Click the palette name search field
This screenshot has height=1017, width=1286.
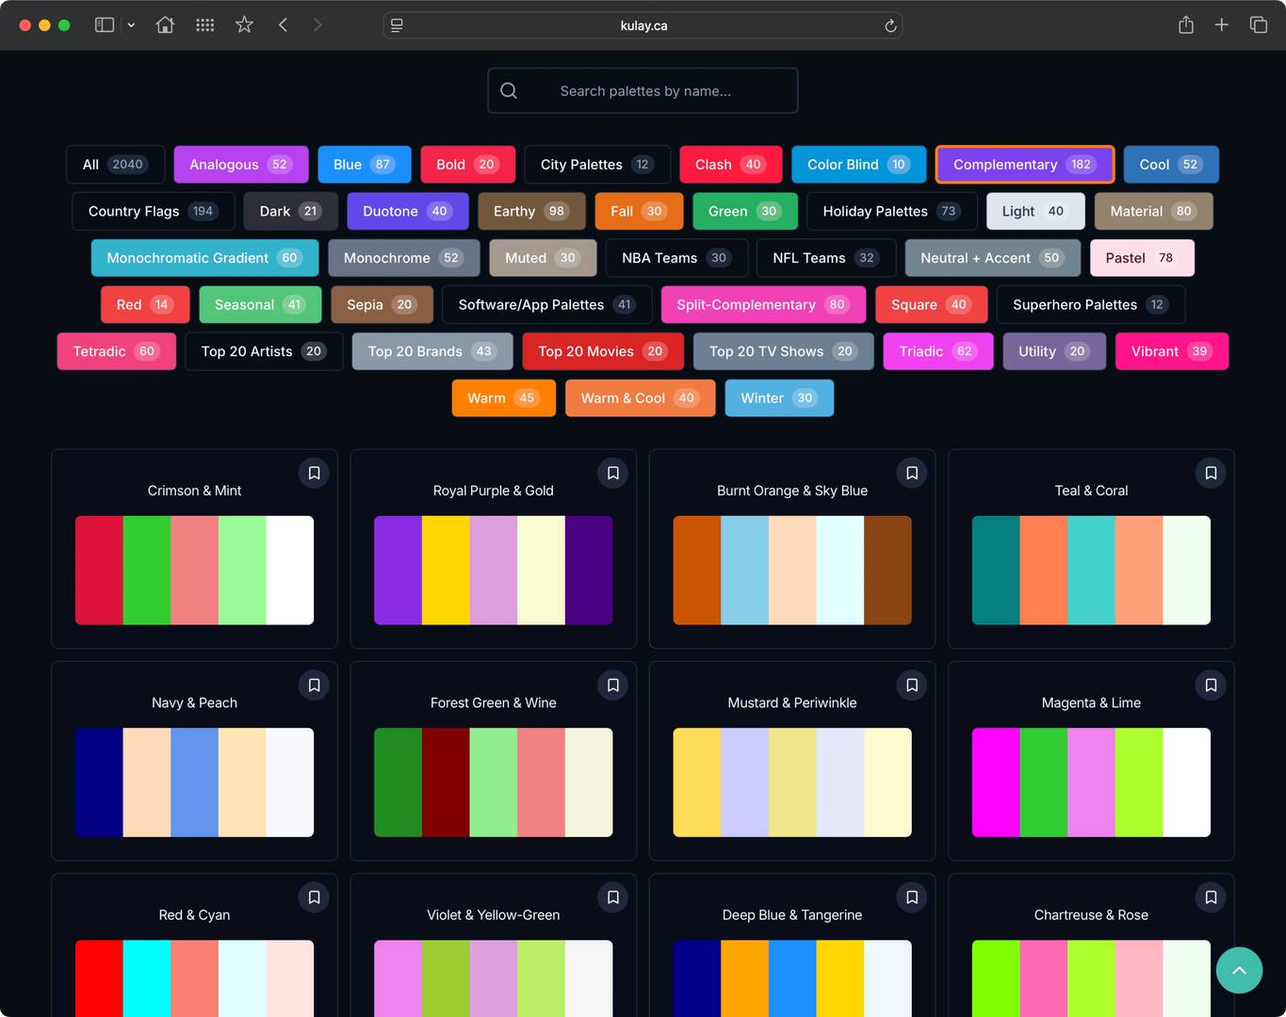[645, 91]
